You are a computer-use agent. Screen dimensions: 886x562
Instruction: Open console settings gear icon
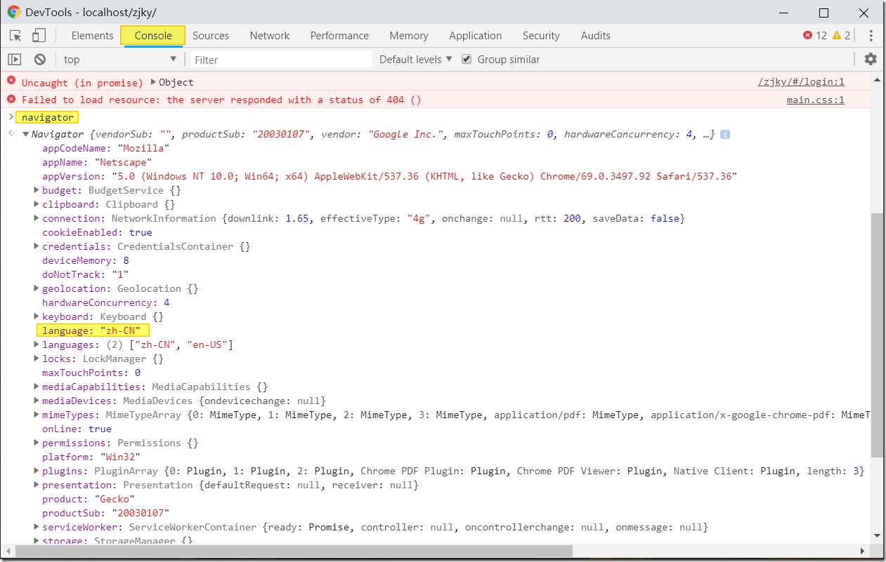871,59
